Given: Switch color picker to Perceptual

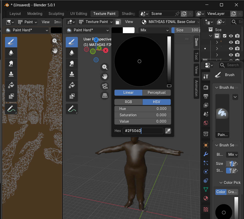Looking at the screenshot, I should [x=157, y=93].
